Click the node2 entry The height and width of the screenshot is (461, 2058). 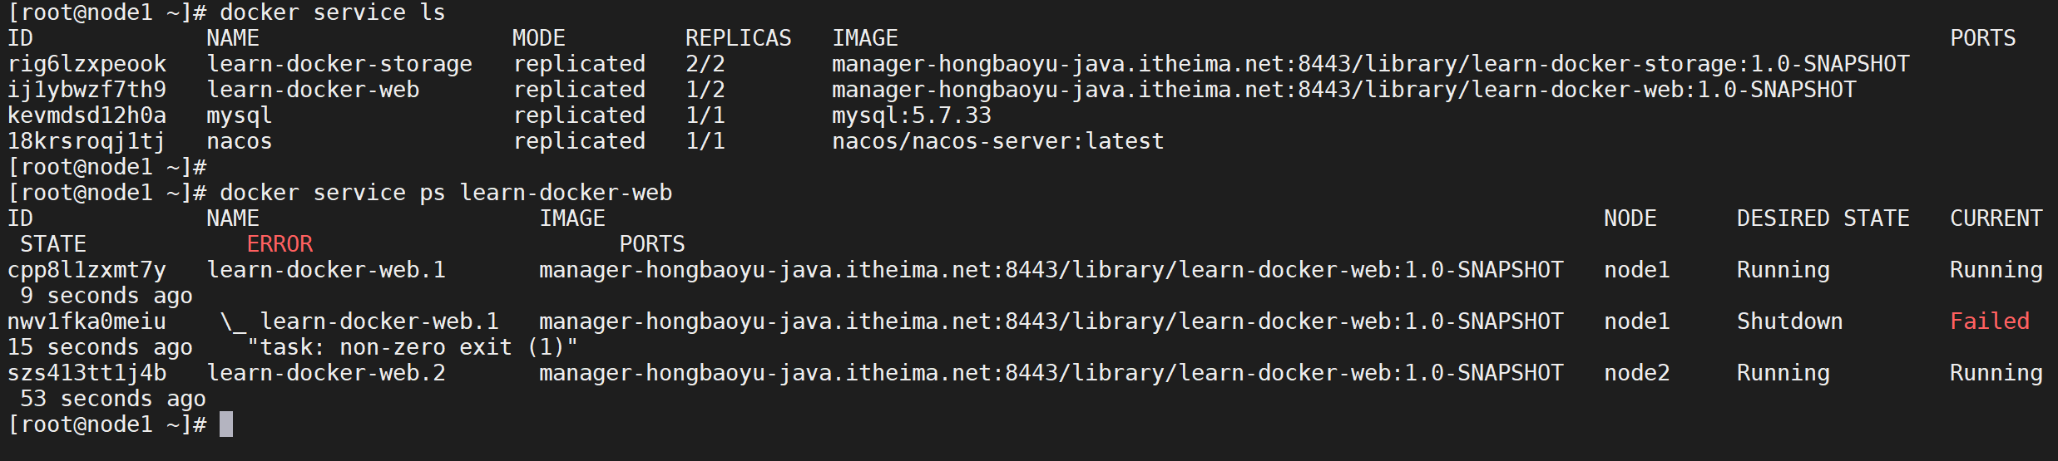(1636, 373)
